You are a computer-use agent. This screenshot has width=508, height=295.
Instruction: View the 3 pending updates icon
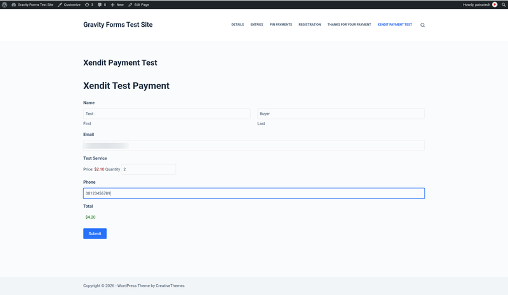[x=89, y=4]
